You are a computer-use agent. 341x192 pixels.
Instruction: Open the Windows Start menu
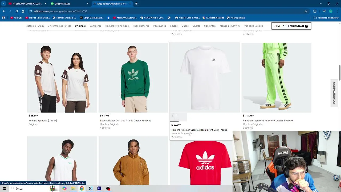(x=4, y=189)
